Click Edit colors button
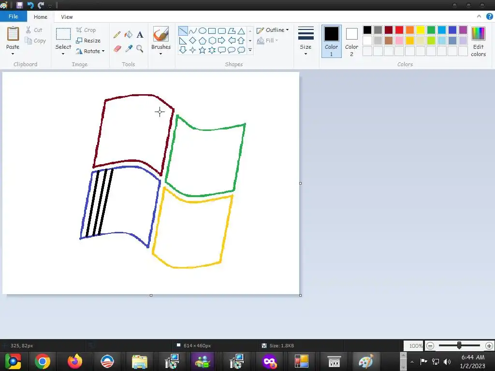The height and width of the screenshot is (371, 495). (478, 42)
